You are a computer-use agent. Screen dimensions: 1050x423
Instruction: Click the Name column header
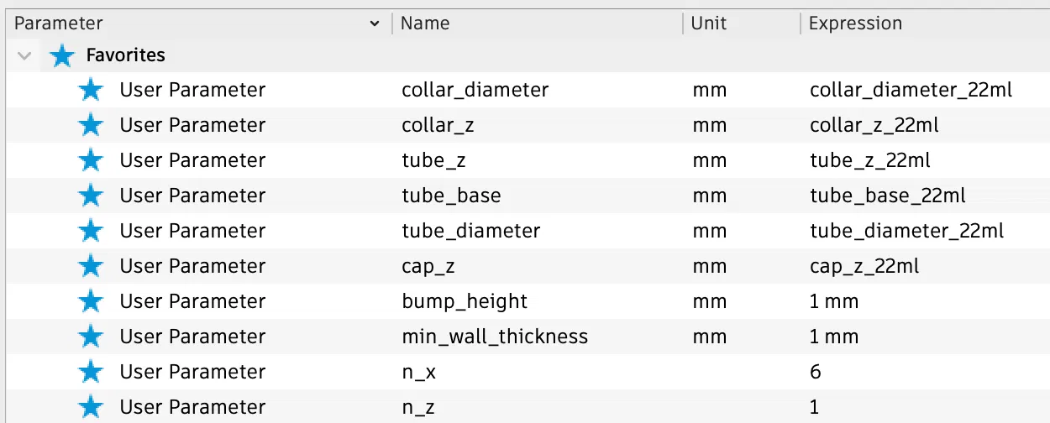(x=425, y=23)
